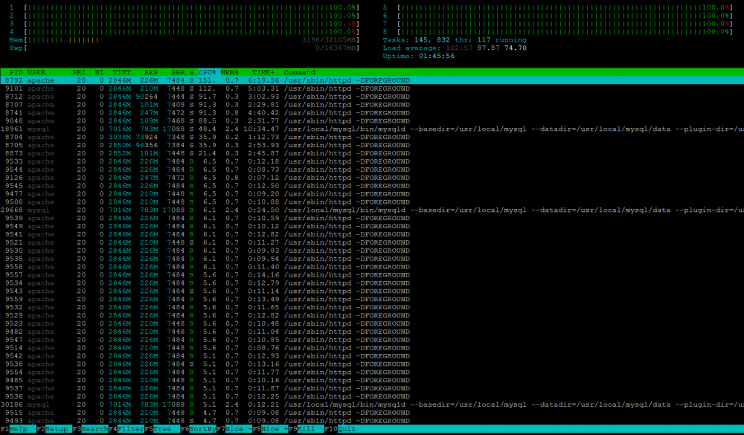
Task: Sort by the MEM% column header
Action: (230, 72)
